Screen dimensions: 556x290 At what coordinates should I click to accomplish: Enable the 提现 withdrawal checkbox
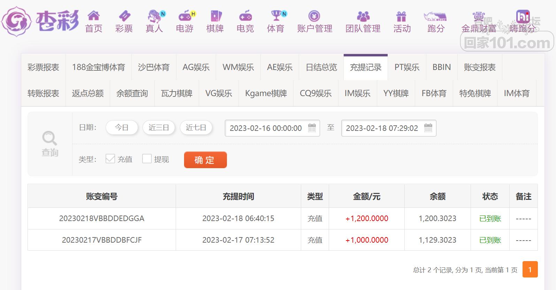pyautogui.click(x=147, y=159)
